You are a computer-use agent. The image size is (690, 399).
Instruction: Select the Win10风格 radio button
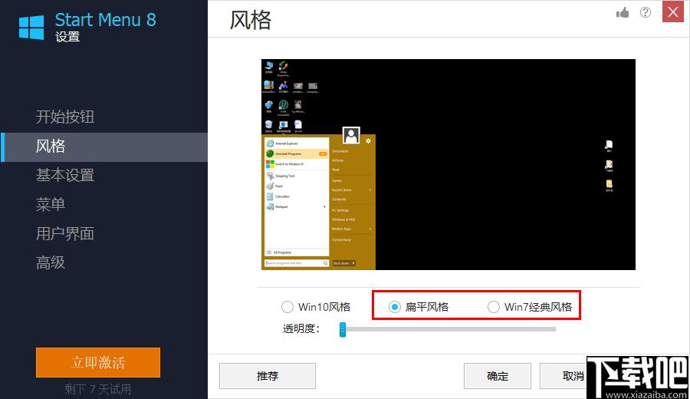pyautogui.click(x=287, y=306)
